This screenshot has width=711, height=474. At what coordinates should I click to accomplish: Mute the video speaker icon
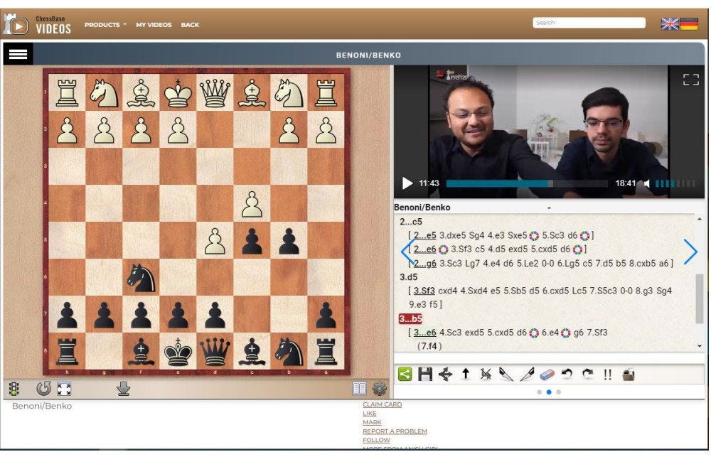647,183
